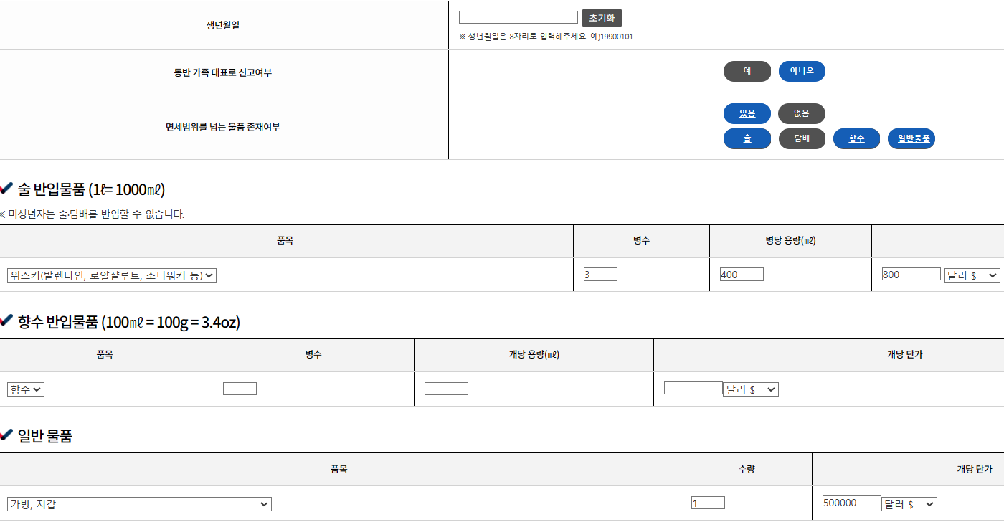Toggle the 향수 category button

pos(856,138)
